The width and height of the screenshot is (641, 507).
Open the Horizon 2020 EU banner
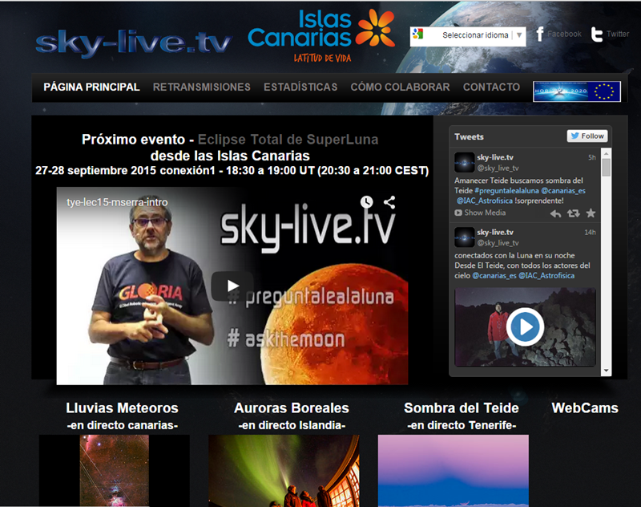pos(576,91)
